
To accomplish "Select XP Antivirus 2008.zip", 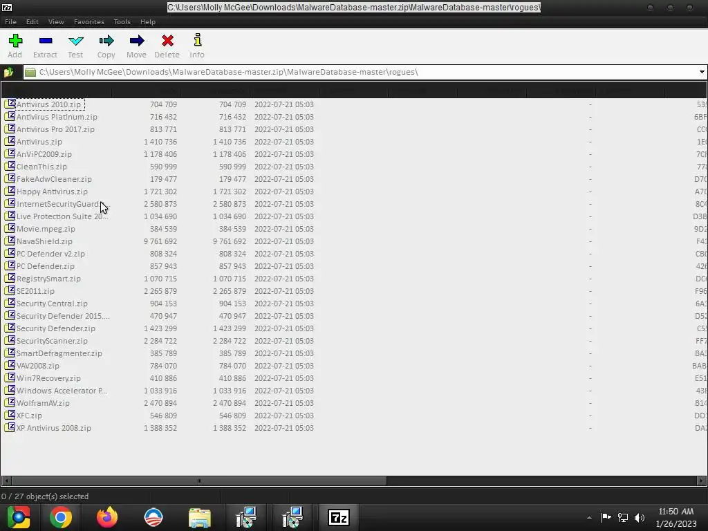I will 54,427.
